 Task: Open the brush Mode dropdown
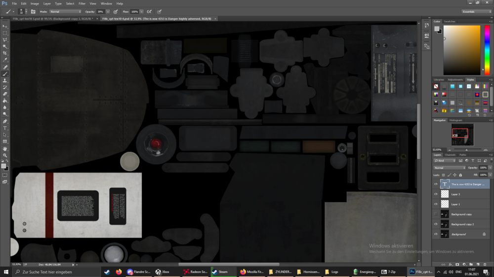point(65,12)
